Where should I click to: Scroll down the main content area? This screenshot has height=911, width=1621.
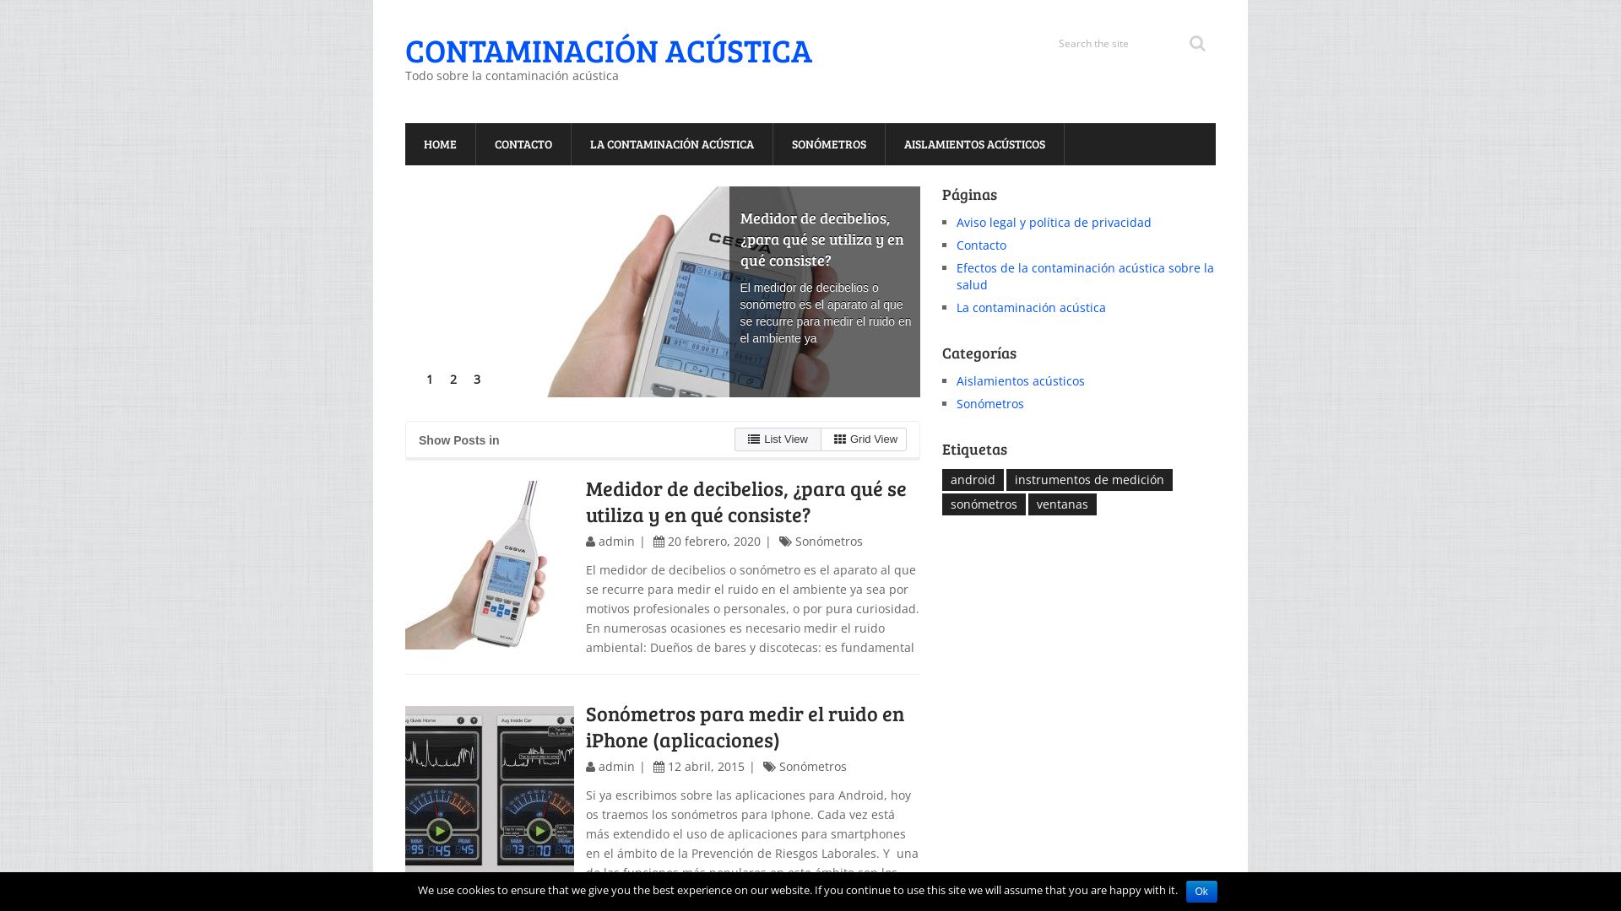tap(663, 667)
